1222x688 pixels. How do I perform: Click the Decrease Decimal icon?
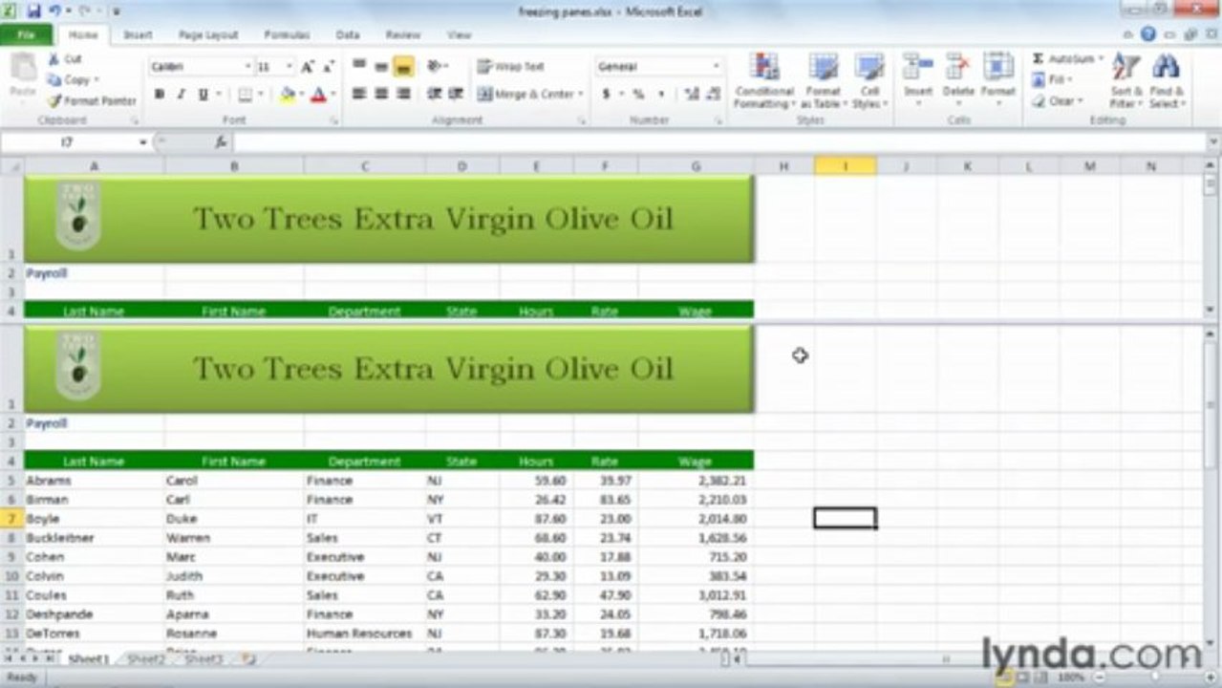(x=714, y=94)
